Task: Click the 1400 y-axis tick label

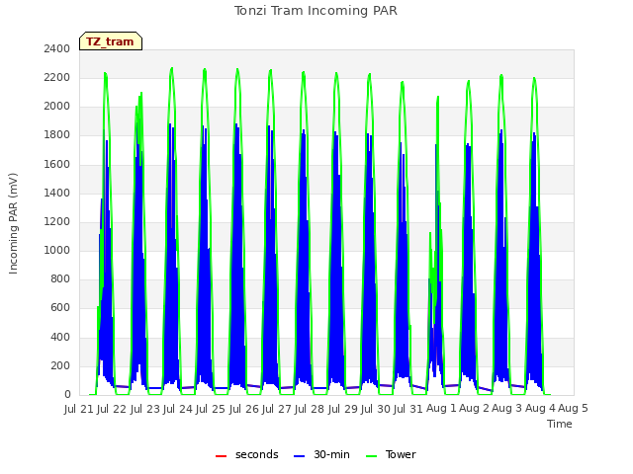Action: pyautogui.click(x=57, y=193)
